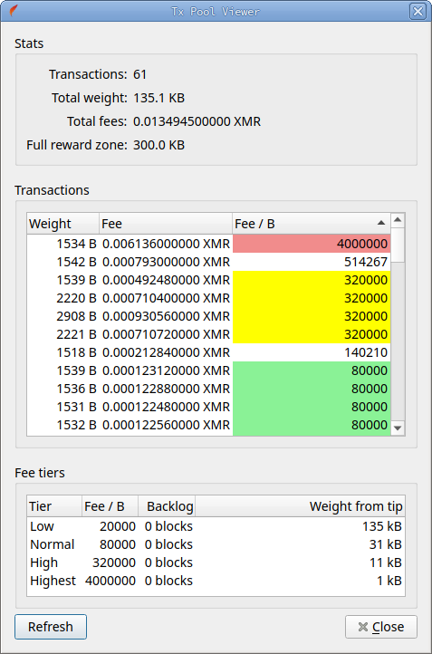Click the sort arrow in Fee / B header
The height and width of the screenshot is (654, 432).
(x=380, y=223)
